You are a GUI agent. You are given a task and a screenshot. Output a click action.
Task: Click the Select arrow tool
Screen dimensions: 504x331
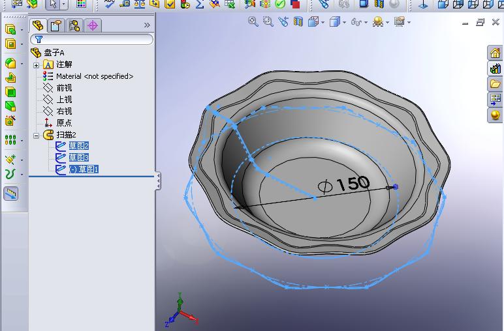pyautogui.click(x=53, y=4)
